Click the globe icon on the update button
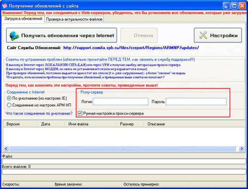 [14, 36]
